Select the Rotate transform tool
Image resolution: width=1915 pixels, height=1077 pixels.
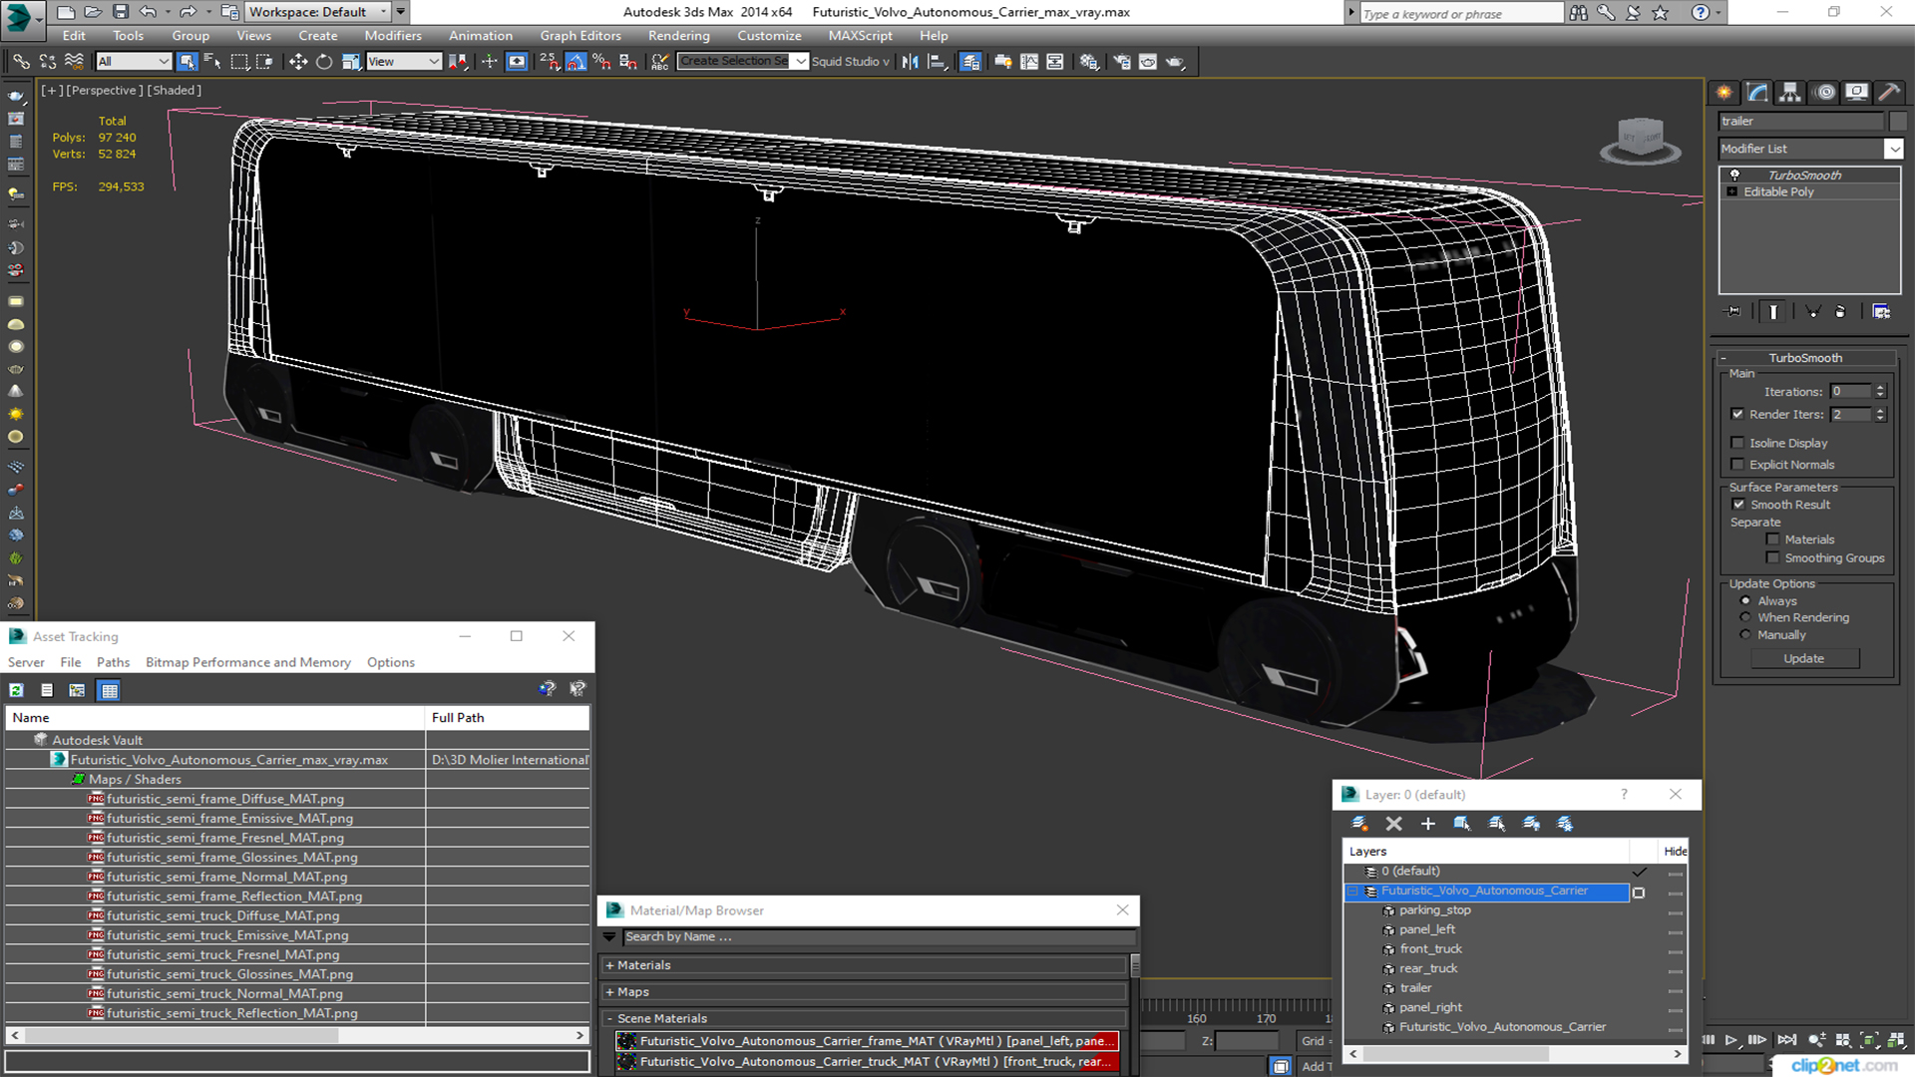[x=323, y=62]
